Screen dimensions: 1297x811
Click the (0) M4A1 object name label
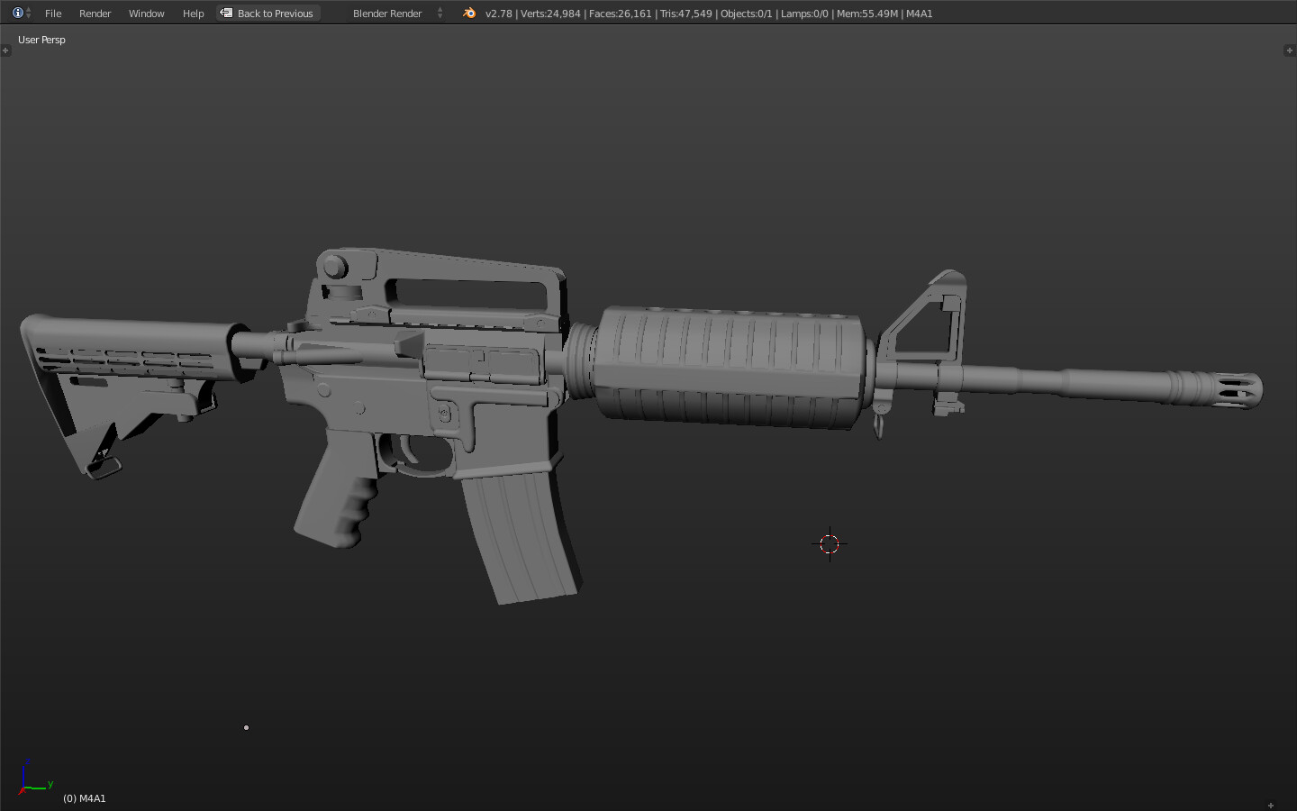click(85, 798)
